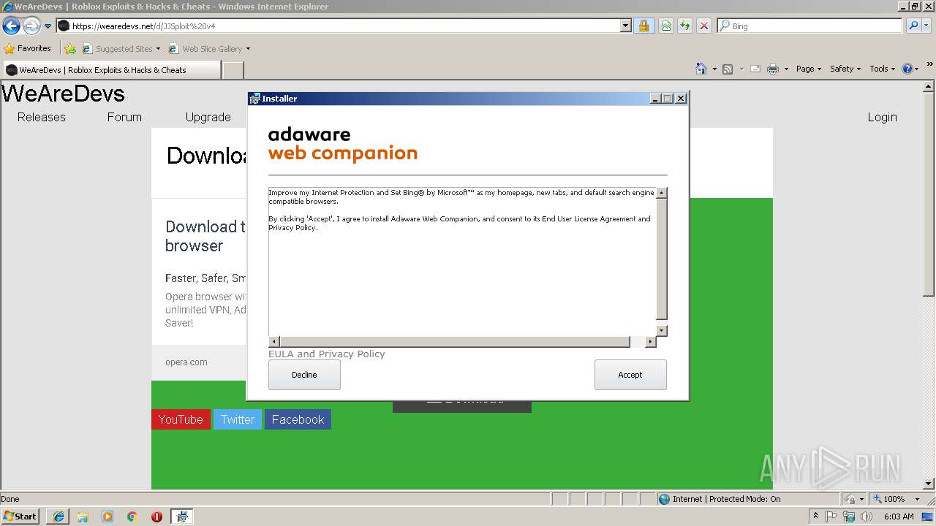This screenshot has height=526, width=936.
Task: Open the Windows Start menu
Action: pos(20,516)
